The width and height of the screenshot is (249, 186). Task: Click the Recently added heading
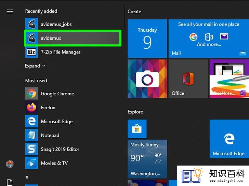[x=41, y=11]
